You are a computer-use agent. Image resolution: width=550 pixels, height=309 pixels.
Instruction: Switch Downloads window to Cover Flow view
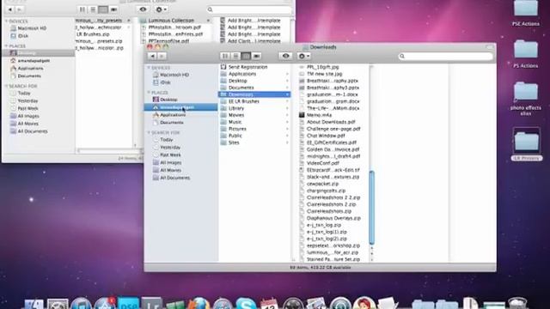click(x=256, y=56)
